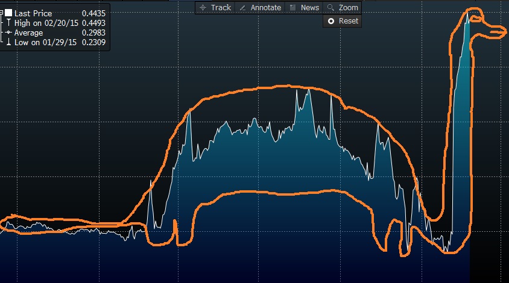Select the 'High on 02/20/15' legend entry
509x283 pixels.
(46, 23)
